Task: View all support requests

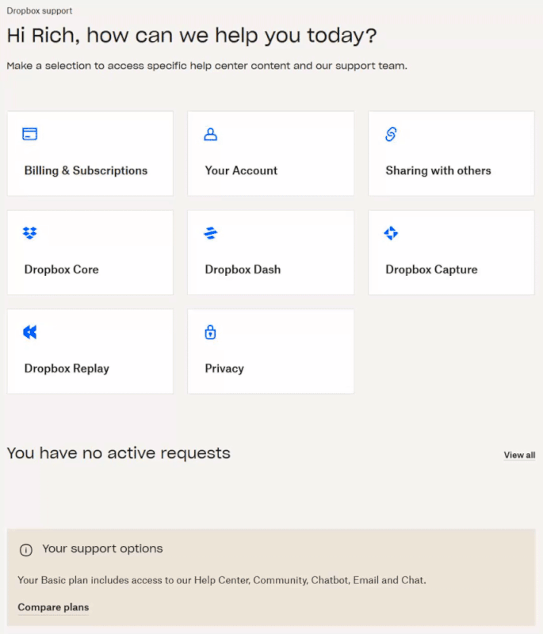Action: [519, 455]
